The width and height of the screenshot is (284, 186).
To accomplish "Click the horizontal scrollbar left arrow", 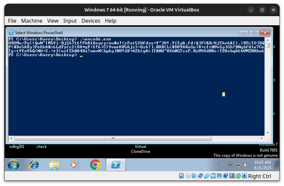I will [11, 138].
